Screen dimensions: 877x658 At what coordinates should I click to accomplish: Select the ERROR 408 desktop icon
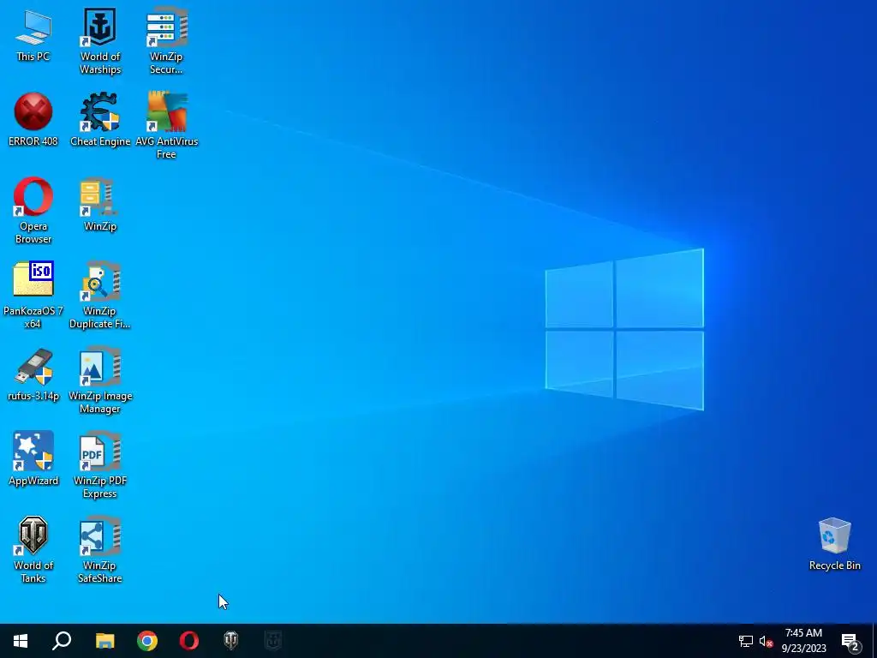tap(33, 119)
